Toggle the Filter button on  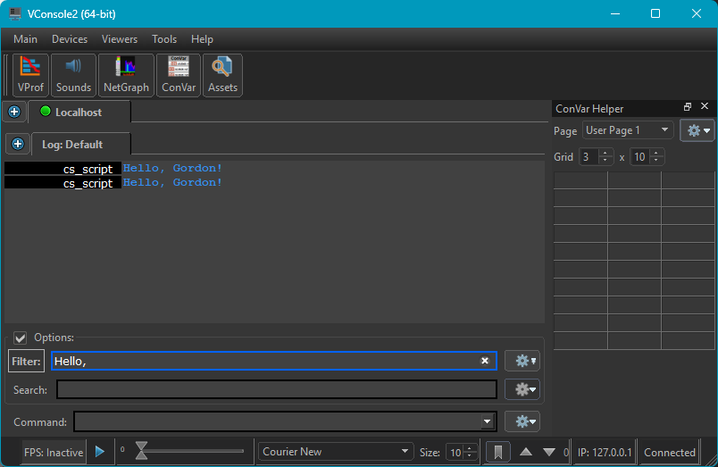point(26,361)
